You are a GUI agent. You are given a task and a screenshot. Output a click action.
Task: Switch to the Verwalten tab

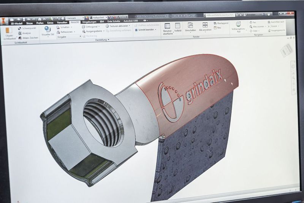pos(62,22)
